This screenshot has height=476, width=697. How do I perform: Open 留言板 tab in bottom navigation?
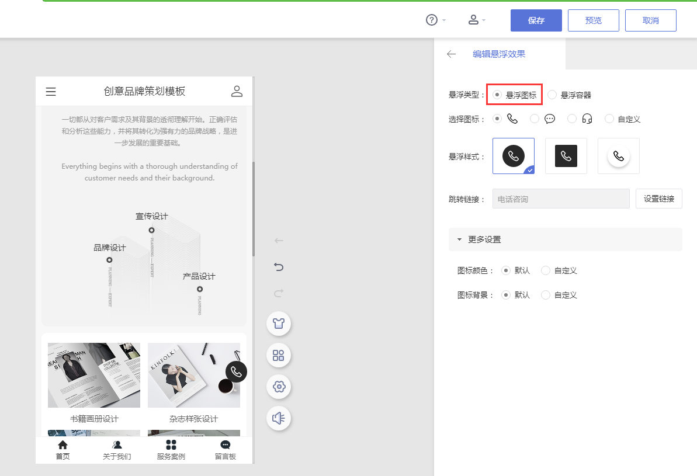coord(226,450)
